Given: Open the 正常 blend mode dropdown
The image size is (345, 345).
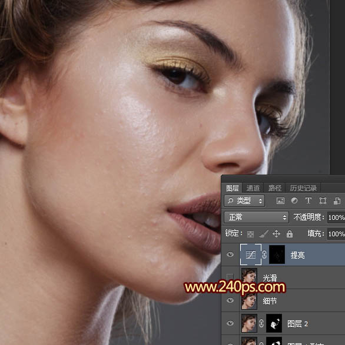Looking at the screenshot, I should coord(256,217).
